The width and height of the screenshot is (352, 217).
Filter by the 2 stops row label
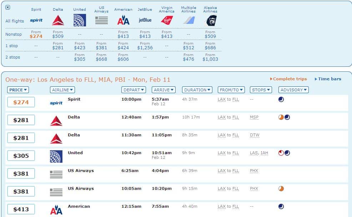12,57
